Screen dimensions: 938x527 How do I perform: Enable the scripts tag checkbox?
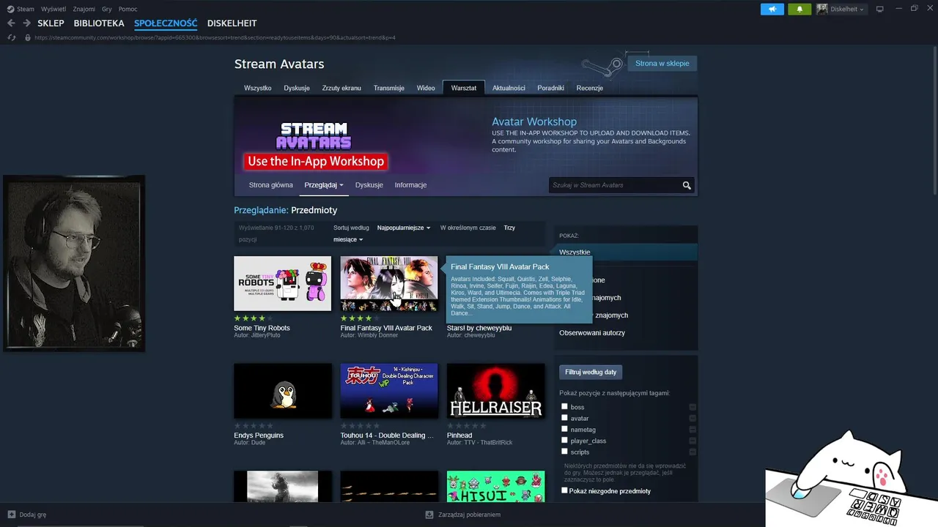pos(564,452)
